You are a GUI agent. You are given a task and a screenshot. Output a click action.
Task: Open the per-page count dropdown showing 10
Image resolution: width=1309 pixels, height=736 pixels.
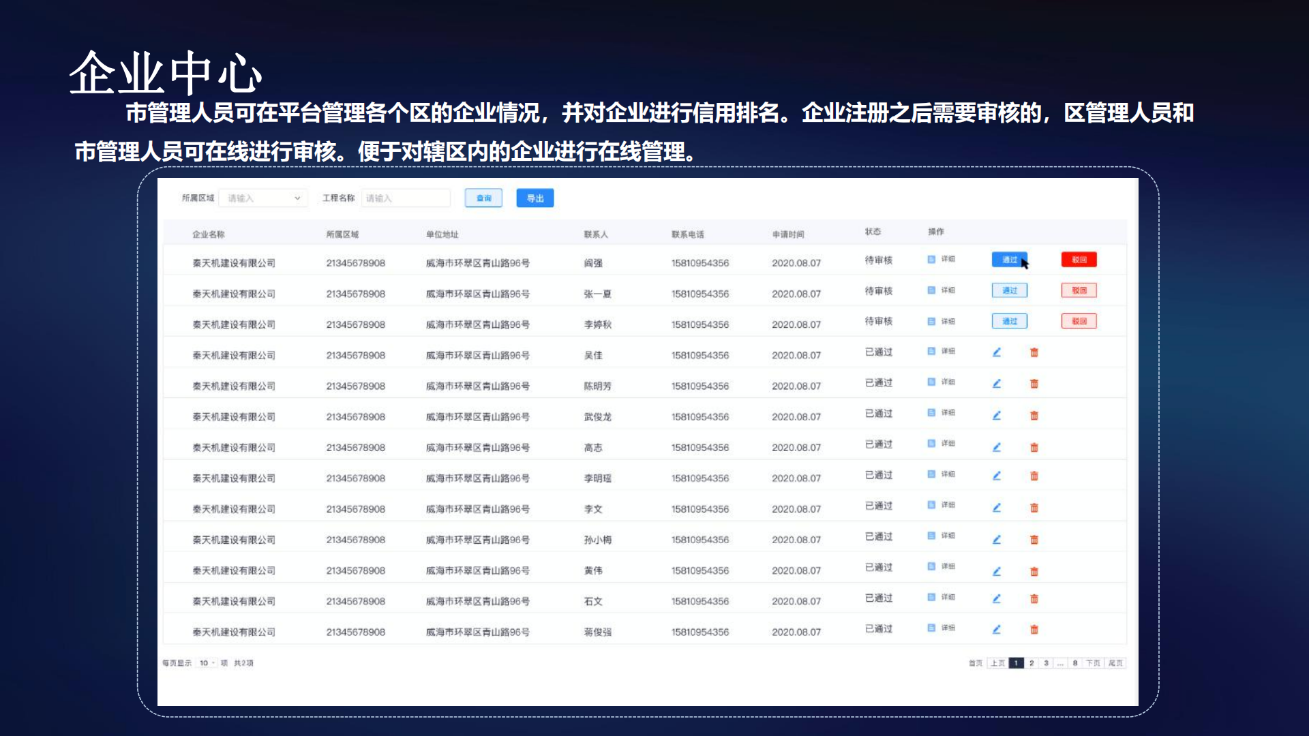click(x=207, y=662)
